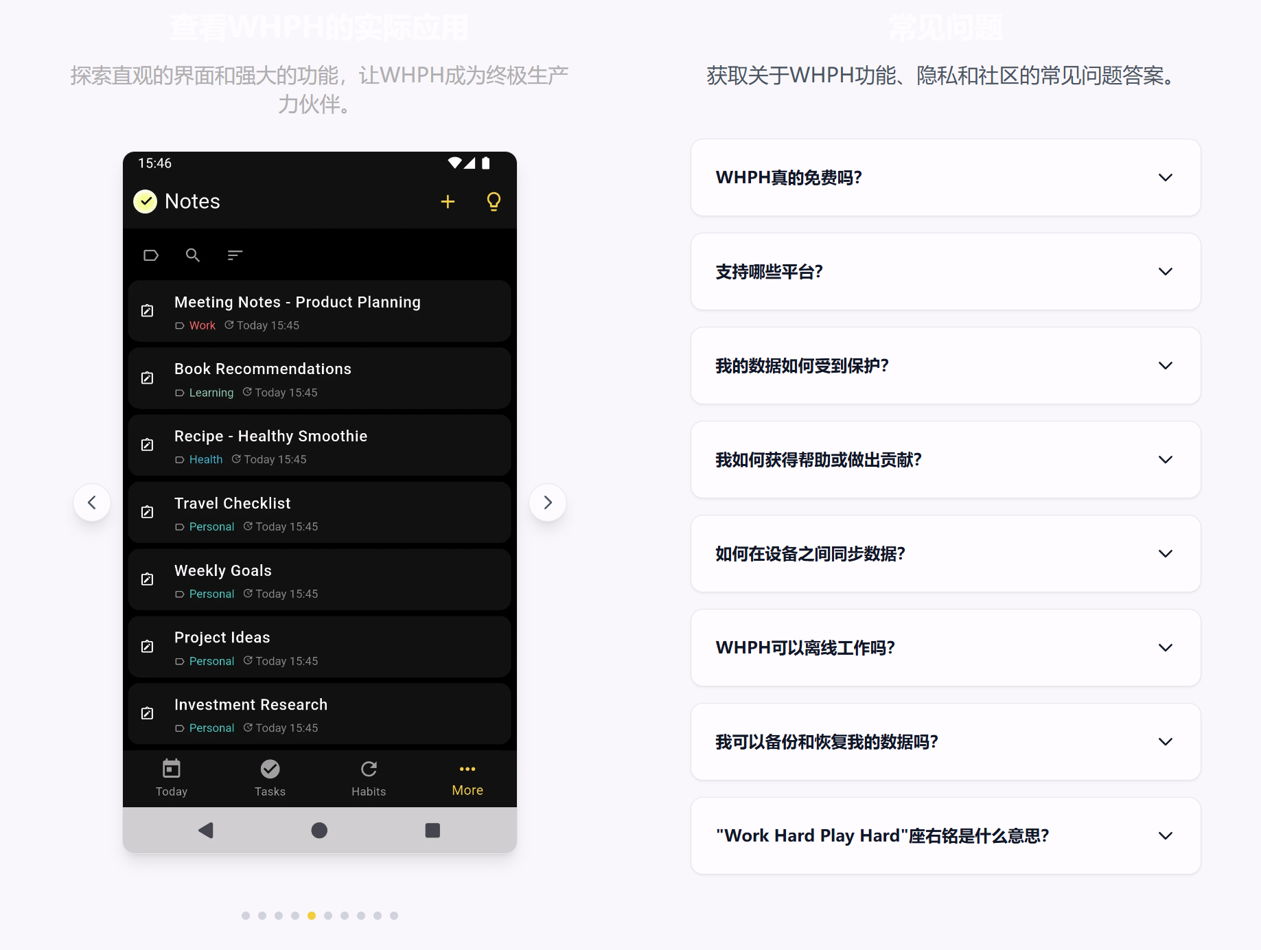The height and width of the screenshot is (950, 1261).
Task: Switch to the Habits tab
Action: tap(369, 778)
